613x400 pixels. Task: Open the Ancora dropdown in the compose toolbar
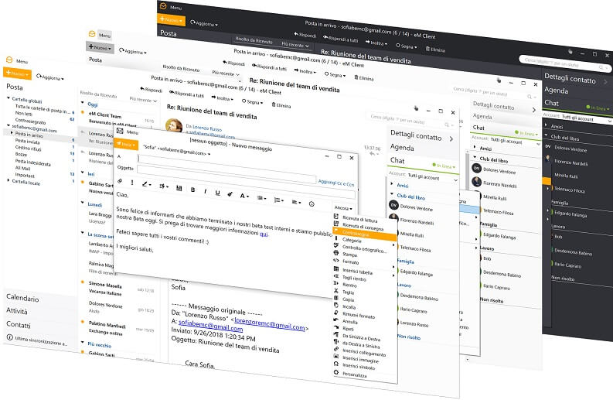[x=343, y=208]
